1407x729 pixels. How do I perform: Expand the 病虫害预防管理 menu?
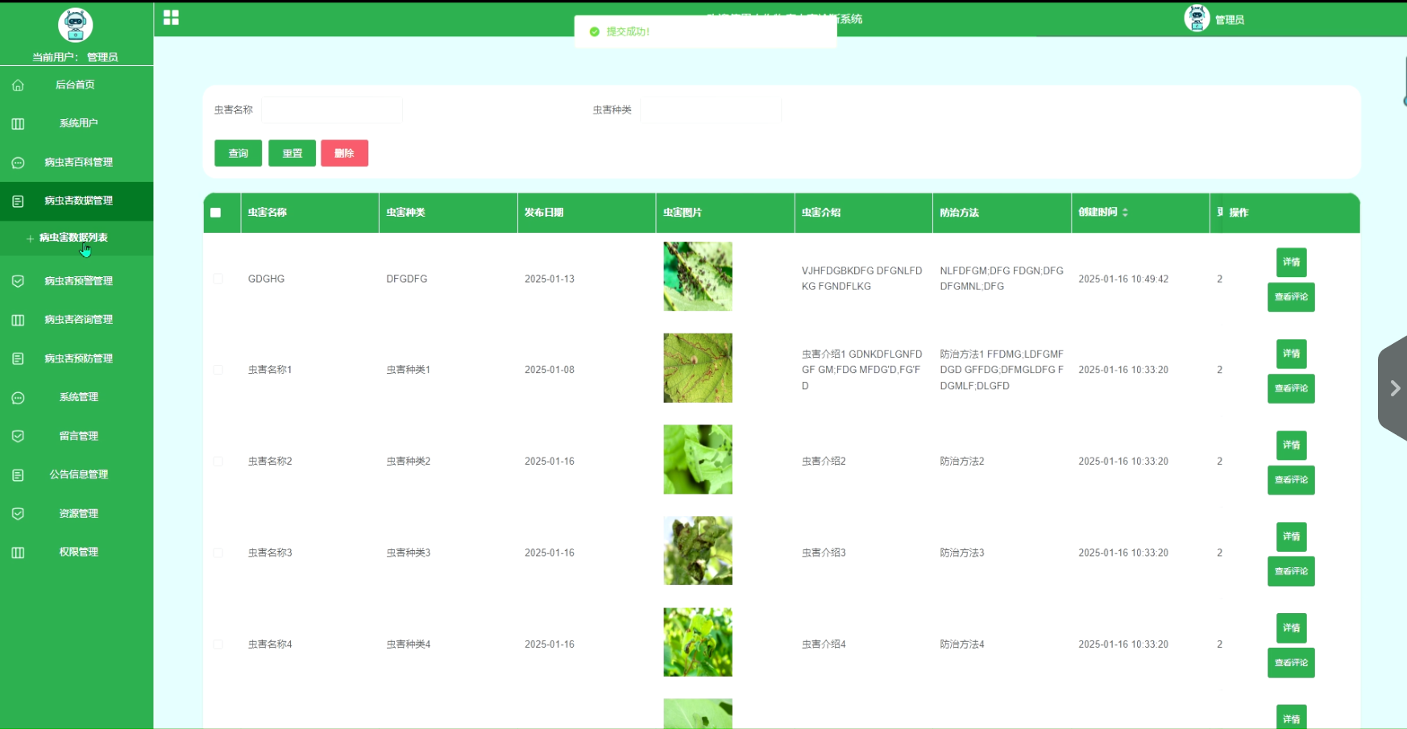click(77, 358)
